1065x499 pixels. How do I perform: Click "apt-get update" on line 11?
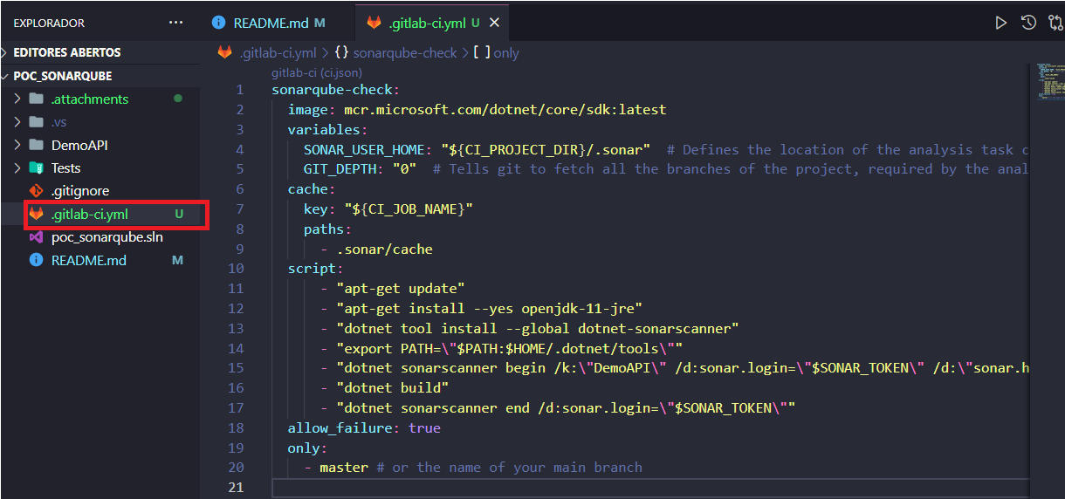[x=400, y=289]
